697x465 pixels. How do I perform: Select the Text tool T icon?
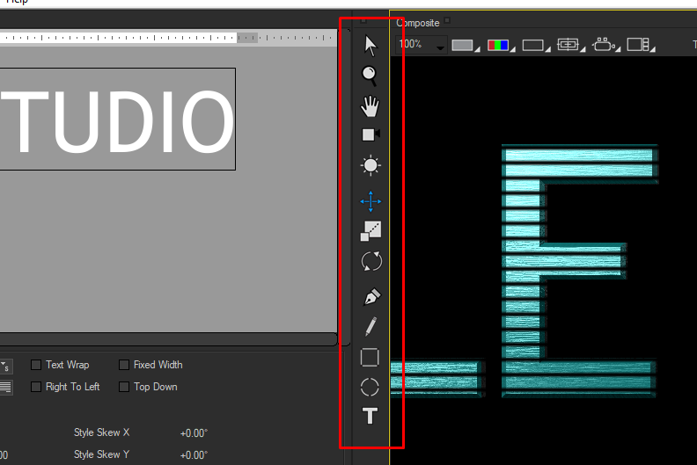pyautogui.click(x=371, y=416)
